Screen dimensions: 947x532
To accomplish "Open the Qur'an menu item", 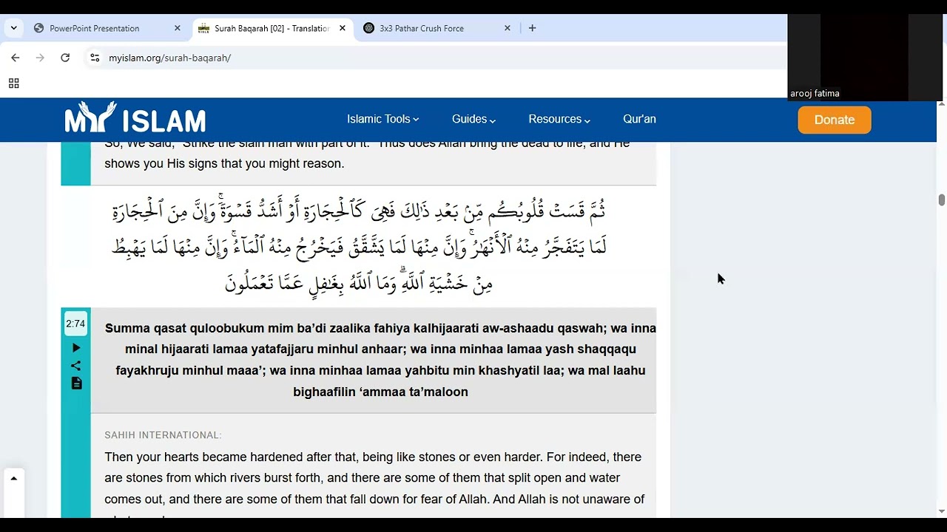I will [639, 119].
